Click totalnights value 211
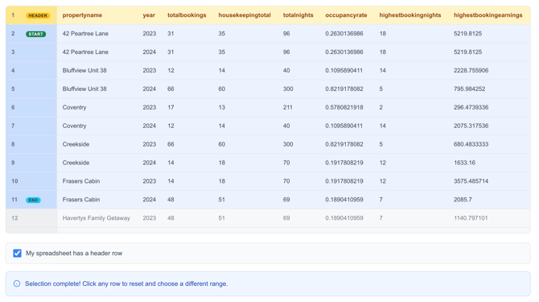 coord(288,107)
